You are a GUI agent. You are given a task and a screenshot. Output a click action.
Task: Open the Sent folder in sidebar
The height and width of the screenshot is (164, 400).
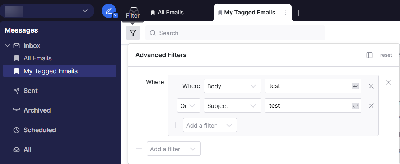31,91
